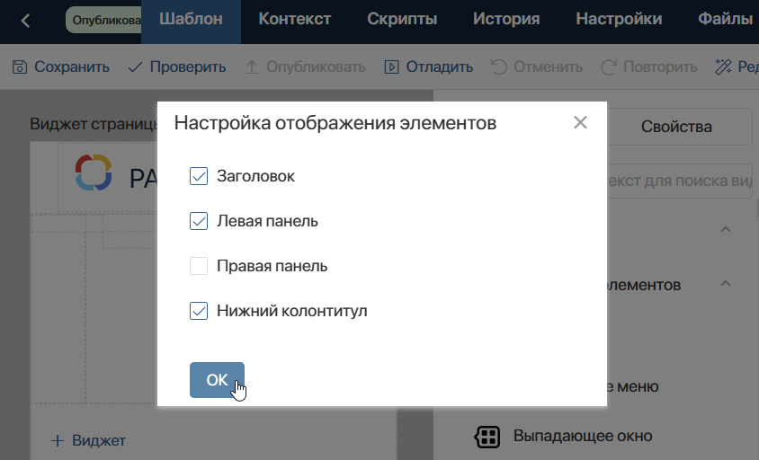Open the Контекст tab
The height and width of the screenshot is (460, 759).
click(295, 19)
